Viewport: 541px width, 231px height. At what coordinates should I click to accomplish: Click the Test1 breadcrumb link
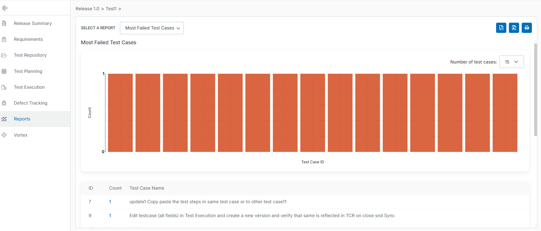(111, 9)
